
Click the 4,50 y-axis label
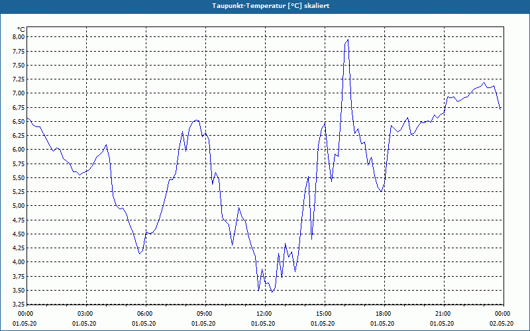coord(18,234)
